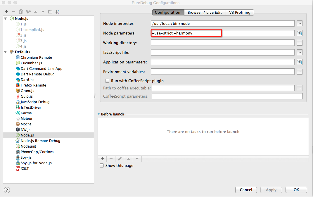Select the Karma default
The image size is (313, 197).
click(26, 113)
